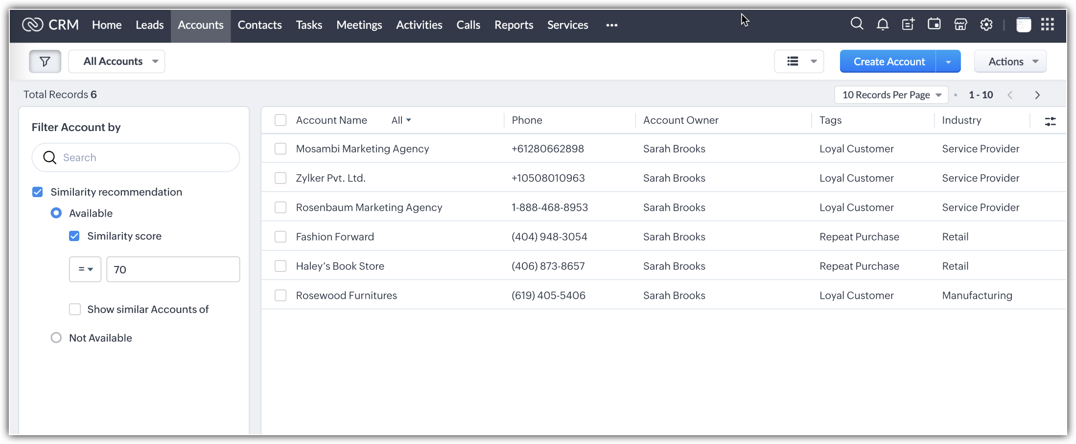The image size is (1076, 444).
Task: Go to next page of records
Action: (x=1037, y=95)
